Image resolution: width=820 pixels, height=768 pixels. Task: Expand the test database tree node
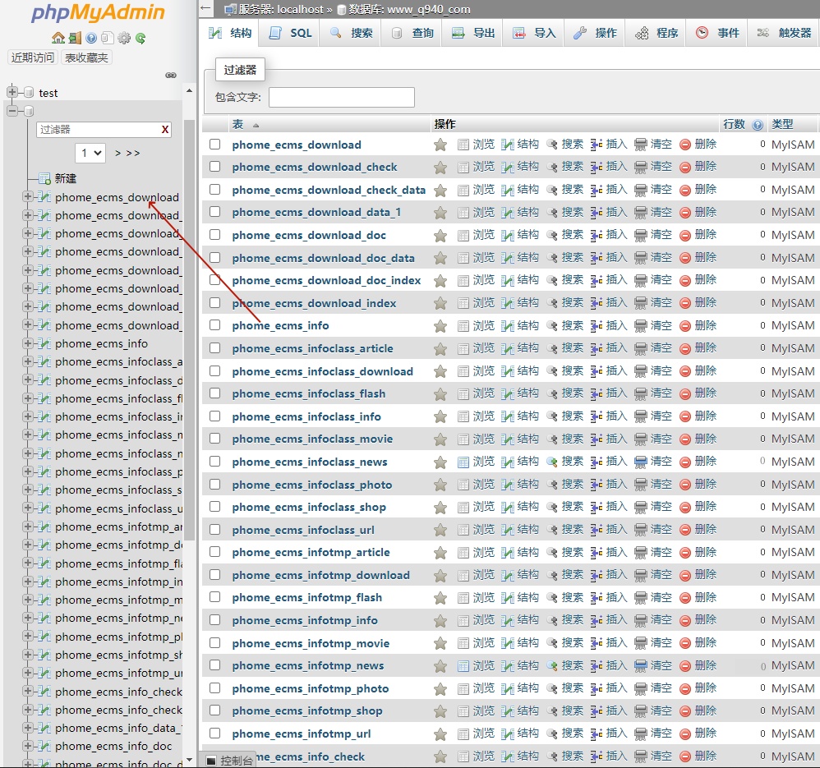12,93
